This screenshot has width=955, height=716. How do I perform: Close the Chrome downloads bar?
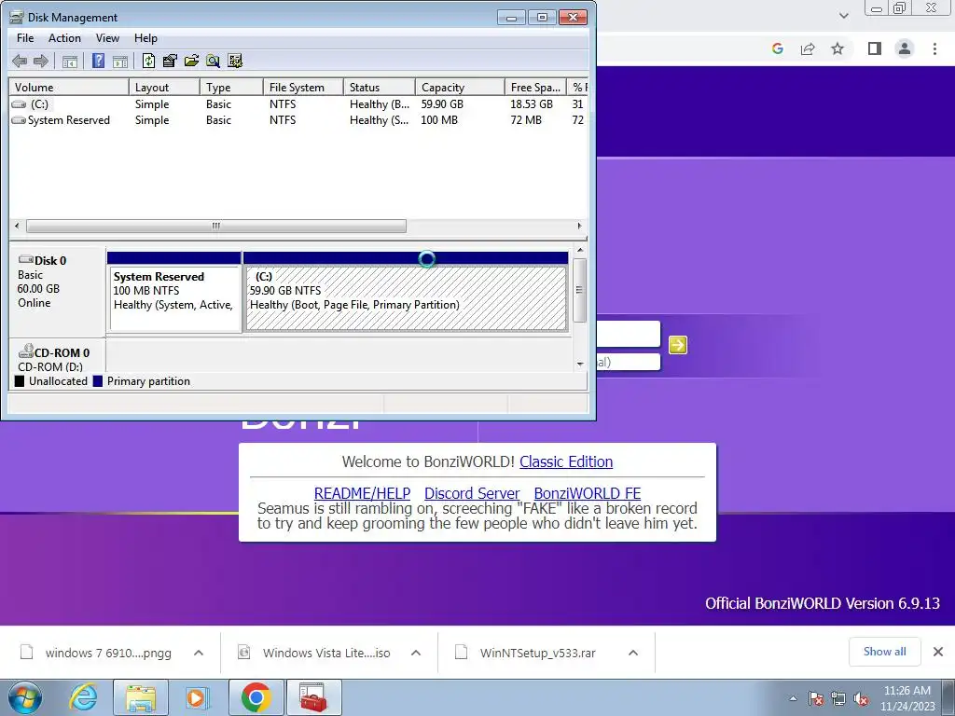click(x=938, y=652)
